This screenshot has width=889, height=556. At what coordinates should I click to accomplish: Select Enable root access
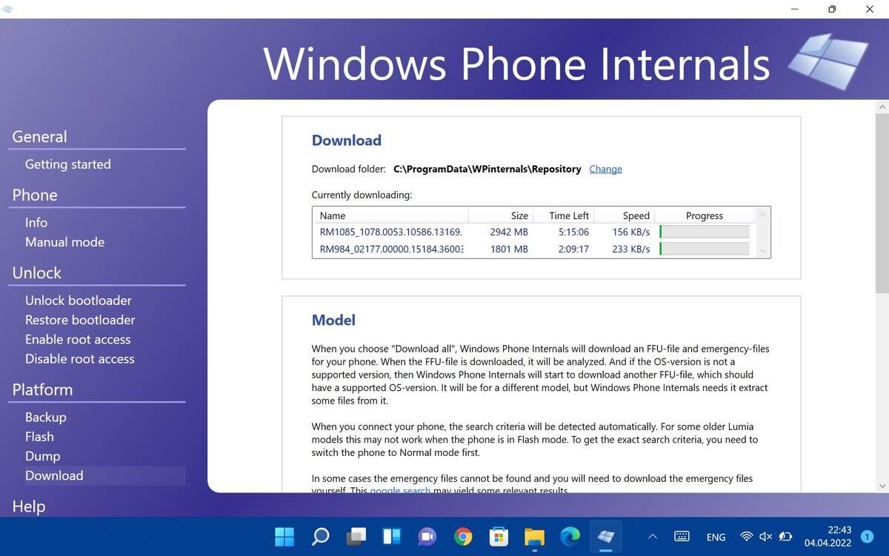pos(78,339)
